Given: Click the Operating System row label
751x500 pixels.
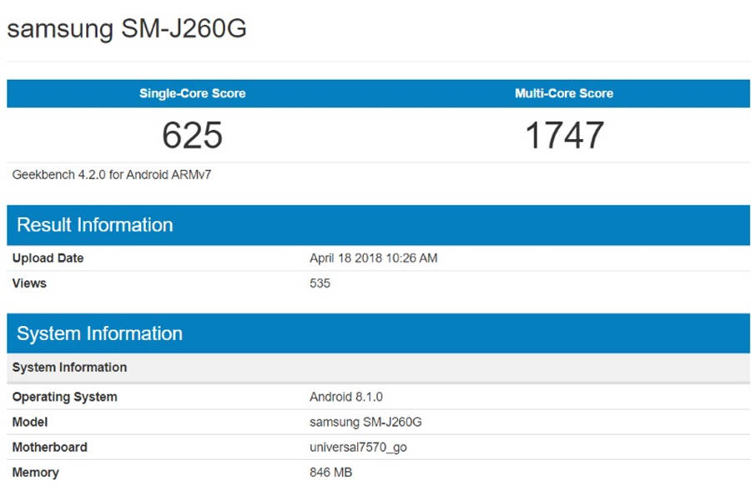Looking at the screenshot, I should coord(65,397).
